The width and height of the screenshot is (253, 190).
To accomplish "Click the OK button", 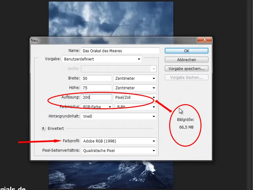I will [186, 51].
